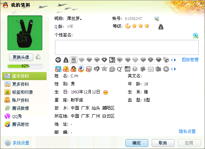
Task: Click the 更换头像 button
Action: coord(21,57)
